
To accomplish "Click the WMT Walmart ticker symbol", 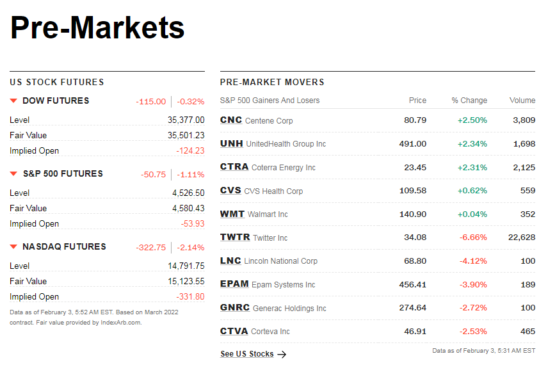I will tap(232, 214).
